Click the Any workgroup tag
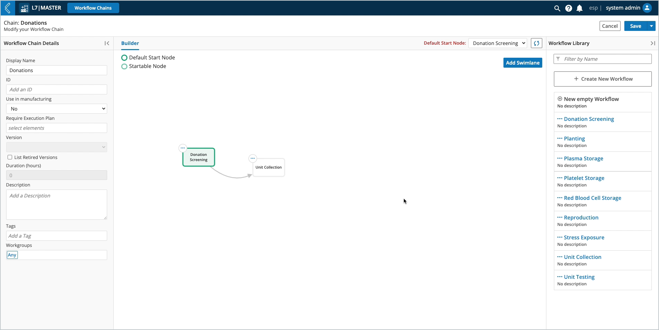This screenshot has height=330, width=659. point(12,255)
